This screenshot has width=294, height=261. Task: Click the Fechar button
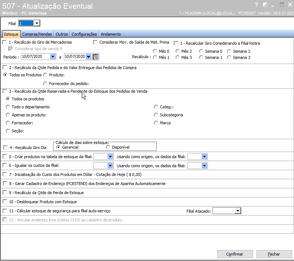[x=274, y=254]
